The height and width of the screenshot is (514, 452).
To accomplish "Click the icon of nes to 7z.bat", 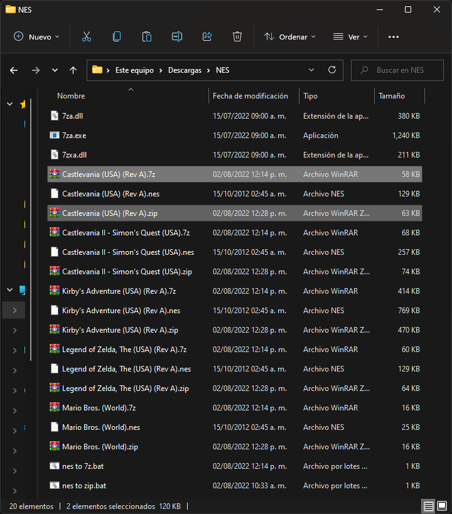I will point(55,466).
